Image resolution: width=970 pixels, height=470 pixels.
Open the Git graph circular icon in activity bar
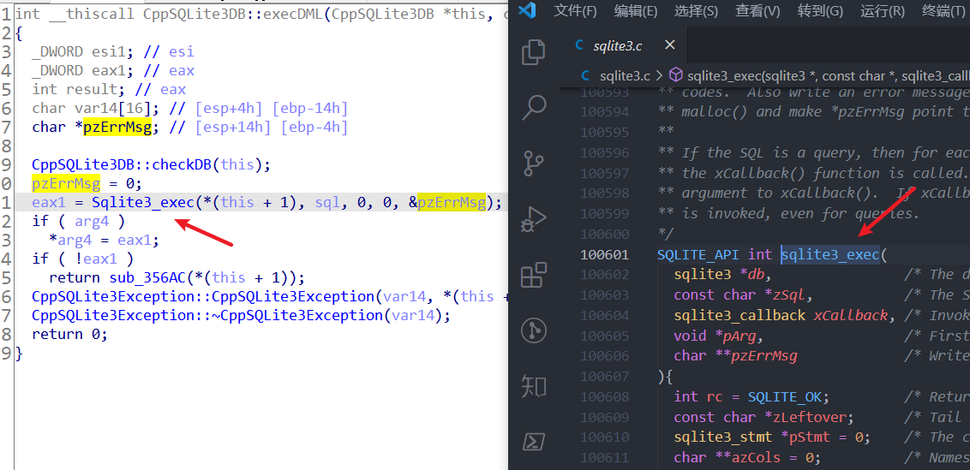pyautogui.click(x=533, y=330)
